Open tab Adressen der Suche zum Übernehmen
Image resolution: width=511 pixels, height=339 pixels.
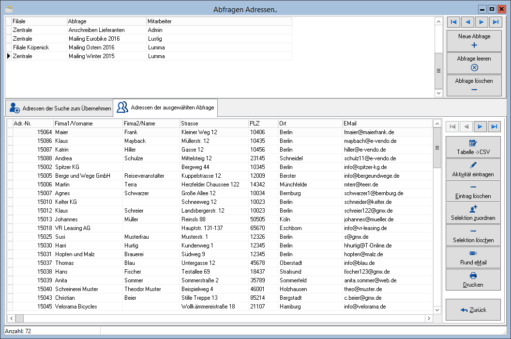coord(60,108)
